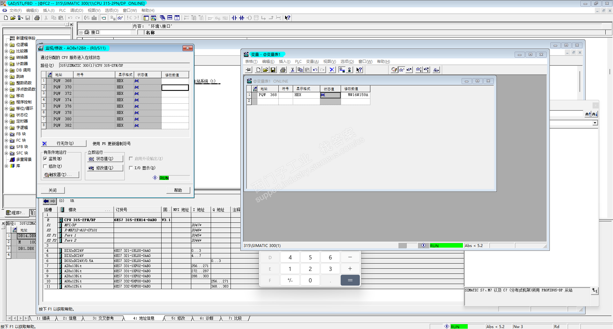
Task: Click 关闭 to close monitor dialog
Action: (x=53, y=190)
